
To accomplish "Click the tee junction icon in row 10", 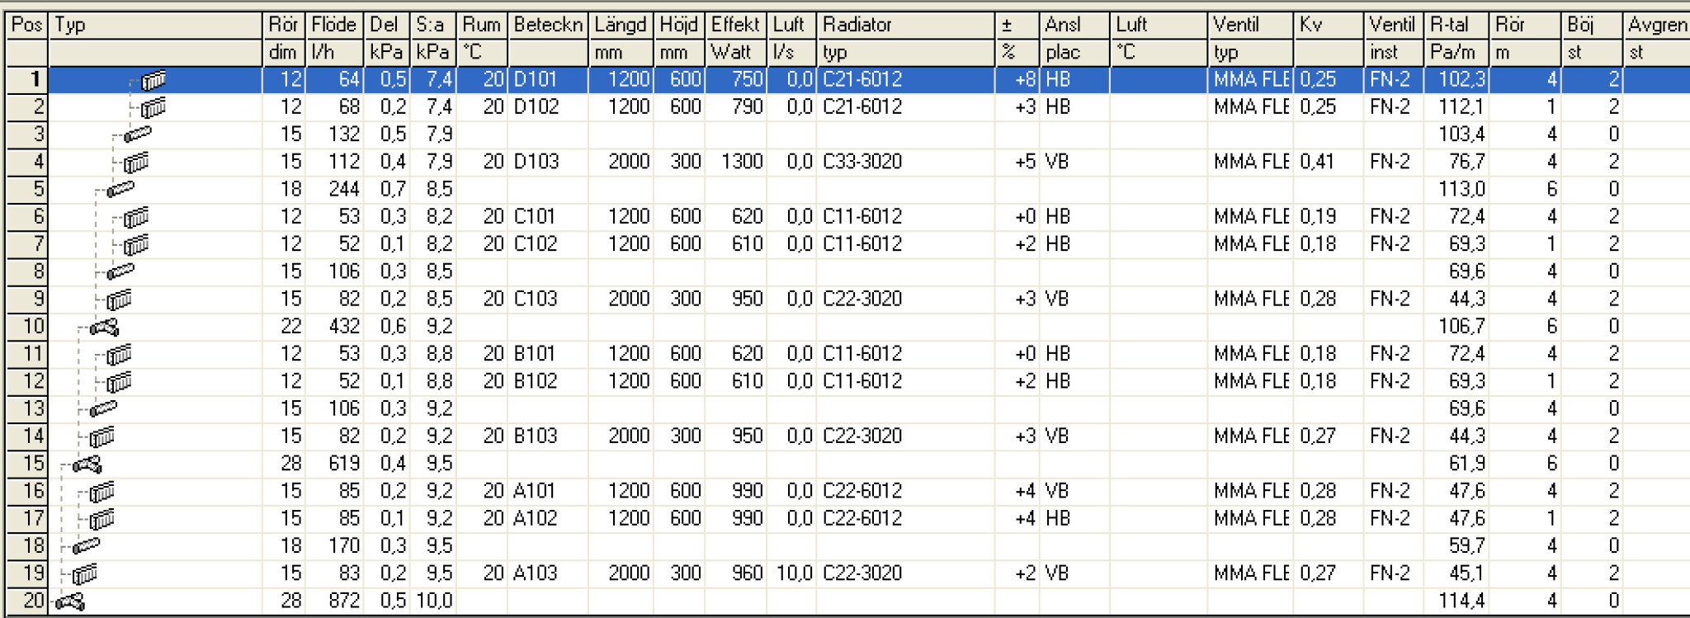I will tap(105, 328).
